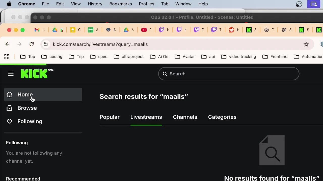Open the ultraproject bookmarks folder
The height and width of the screenshot is (181, 323).
tap(129, 57)
